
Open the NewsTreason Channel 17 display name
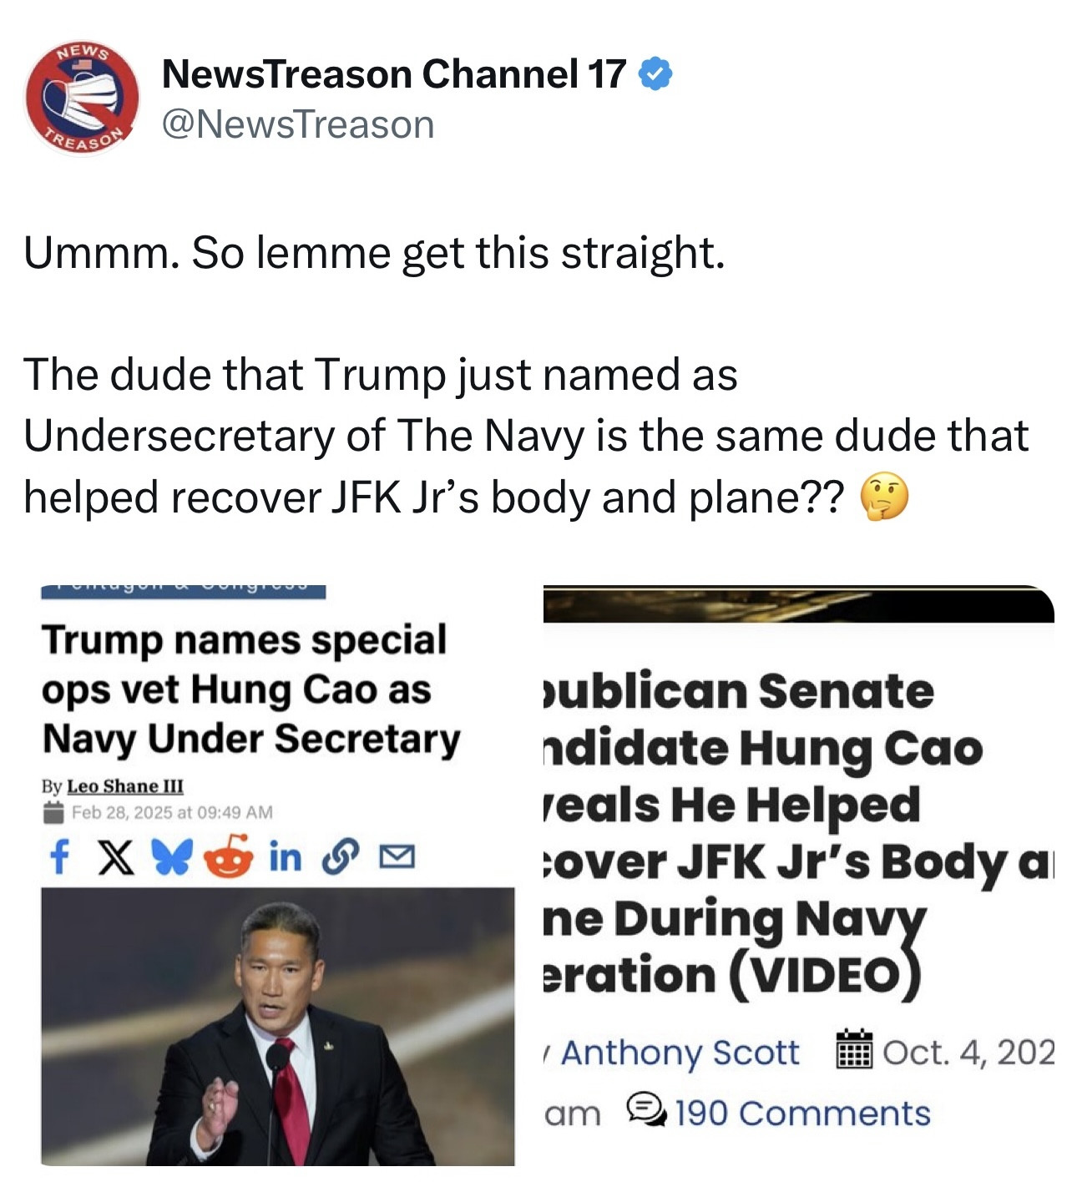(393, 74)
